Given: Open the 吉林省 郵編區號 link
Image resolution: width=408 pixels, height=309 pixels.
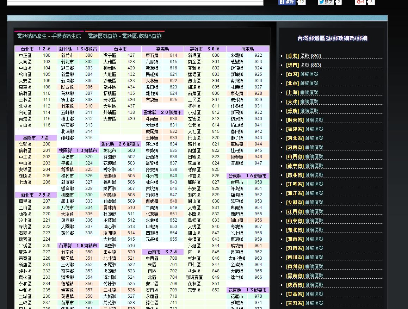Looking at the screenshot, I should click(x=305, y=175).
